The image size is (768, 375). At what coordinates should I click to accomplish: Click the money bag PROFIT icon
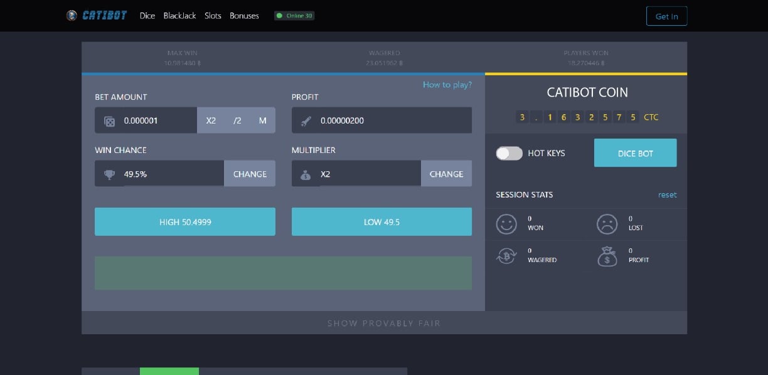coord(607,256)
